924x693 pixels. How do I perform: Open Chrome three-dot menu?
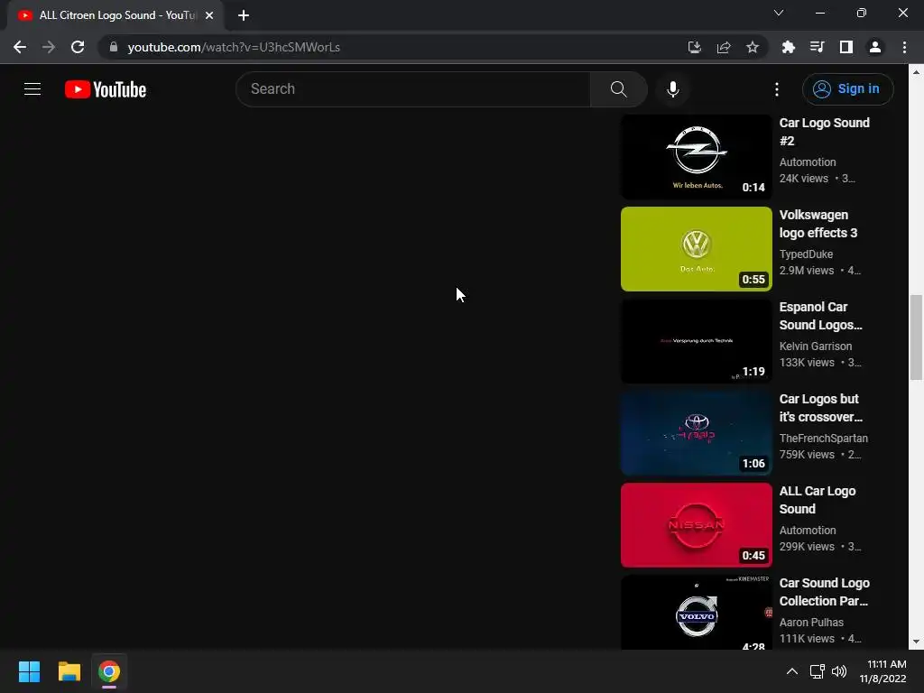coord(904,47)
